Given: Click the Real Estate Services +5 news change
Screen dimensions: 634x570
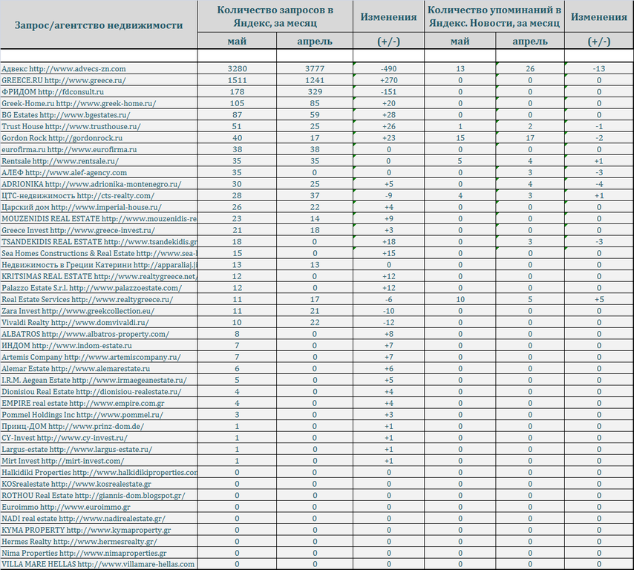Looking at the screenshot, I should tap(599, 299).
